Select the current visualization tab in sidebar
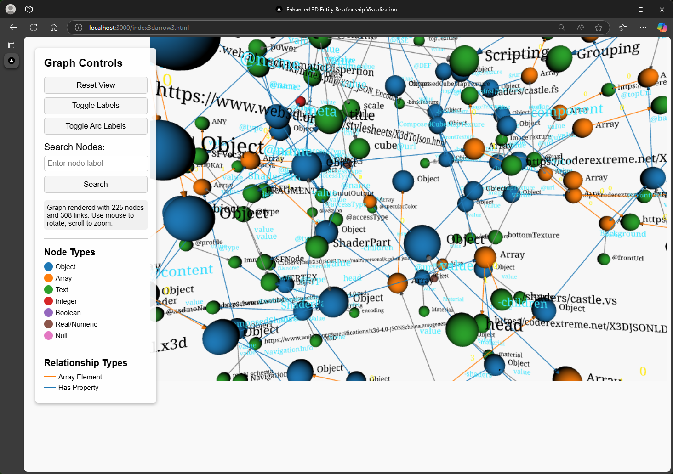This screenshot has width=673, height=474. pos(11,61)
